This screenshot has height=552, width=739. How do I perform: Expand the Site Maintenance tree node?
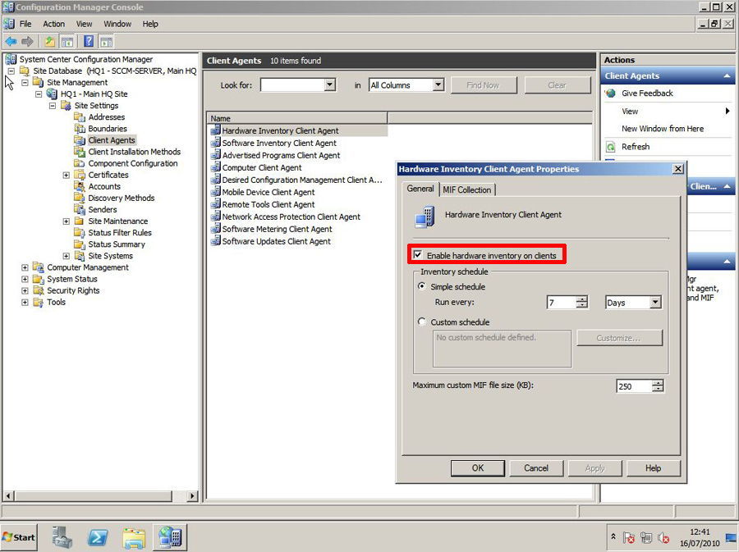tap(66, 221)
